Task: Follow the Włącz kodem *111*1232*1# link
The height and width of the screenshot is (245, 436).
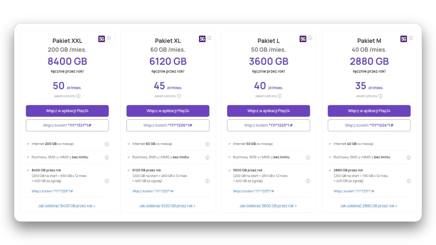Action: (153, 191)
